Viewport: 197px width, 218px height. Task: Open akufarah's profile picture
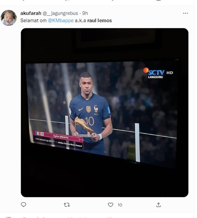point(8,18)
